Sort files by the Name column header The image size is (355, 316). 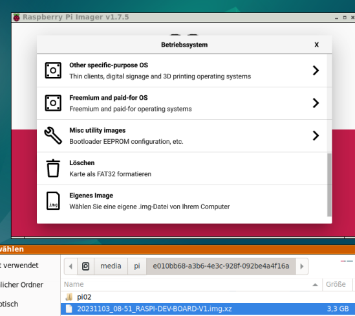point(191,284)
